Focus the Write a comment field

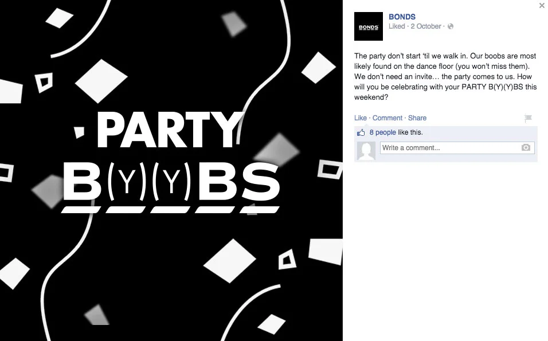coord(457,148)
